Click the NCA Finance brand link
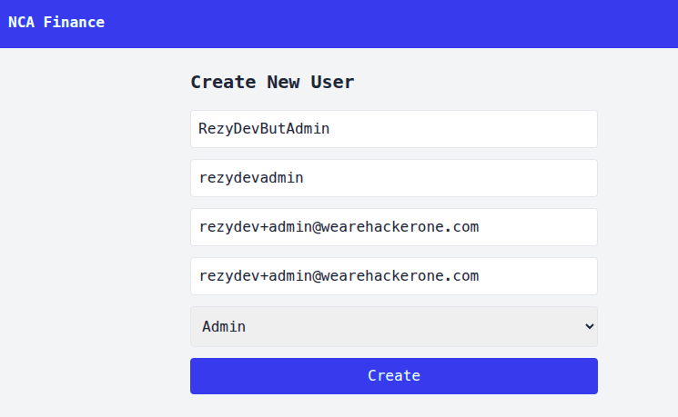The image size is (678, 417). click(56, 23)
